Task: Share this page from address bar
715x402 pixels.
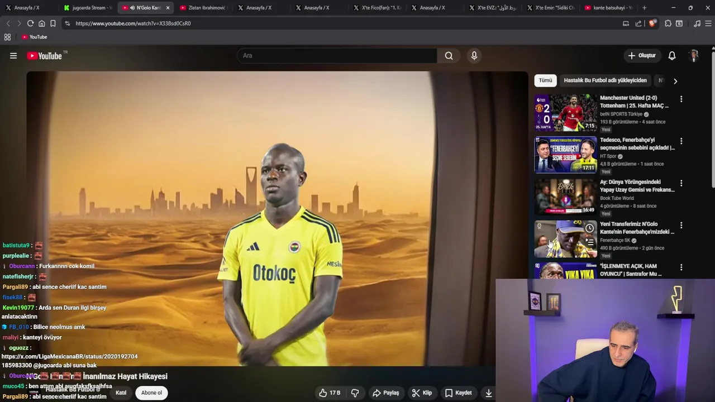Action: [638, 23]
